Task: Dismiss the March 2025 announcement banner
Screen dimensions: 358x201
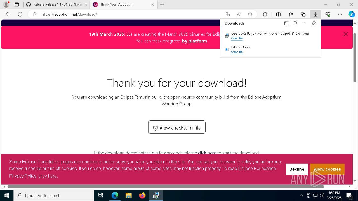Action: (346, 34)
